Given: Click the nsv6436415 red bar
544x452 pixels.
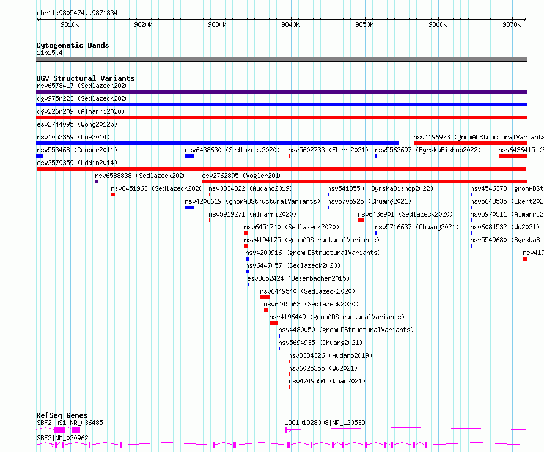Looking at the screenshot, I should [x=513, y=156].
